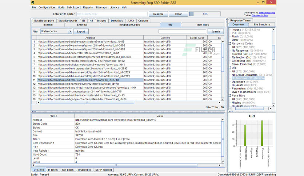This screenshot has width=304, height=176.
Task: Click the Export button
Action: tap(81, 31)
